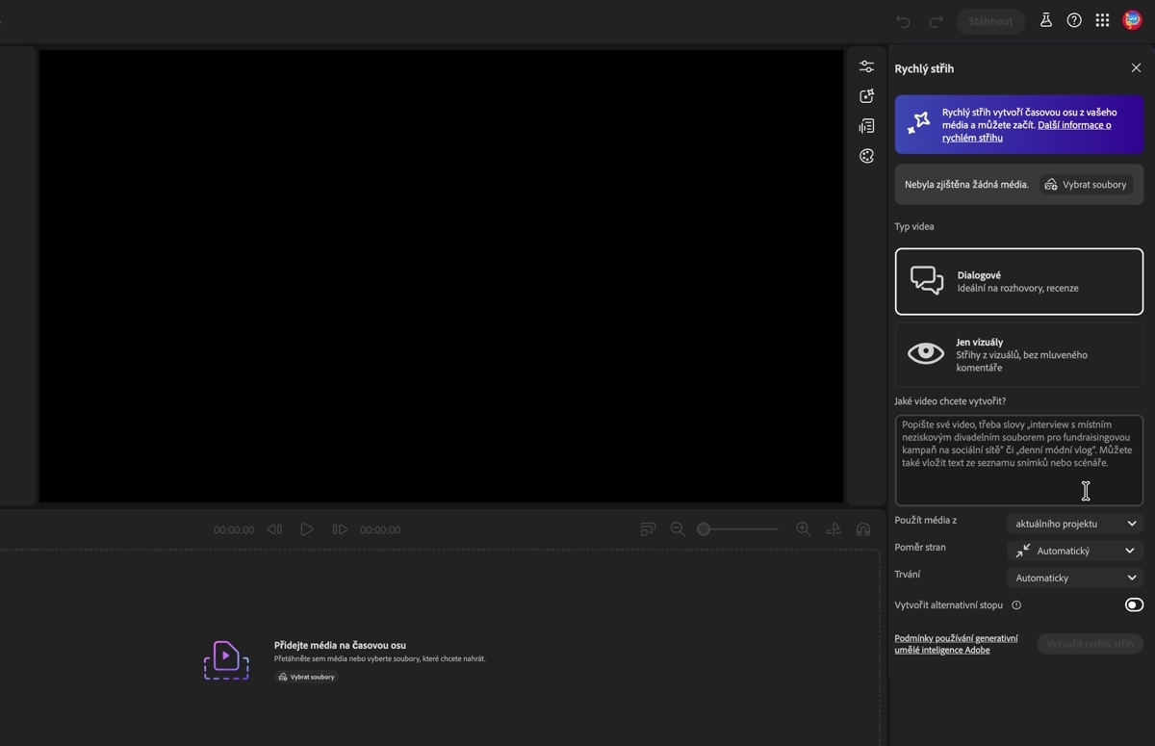Click the split clip icon
1155x746 pixels.
[834, 529]
